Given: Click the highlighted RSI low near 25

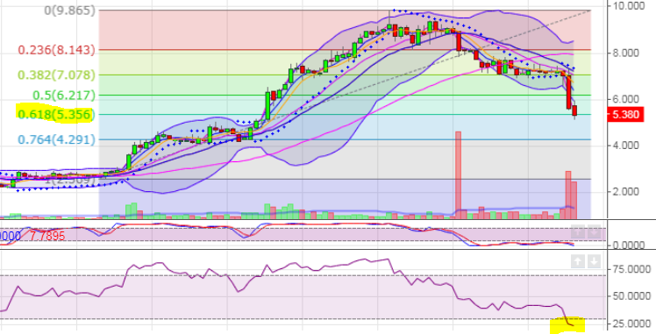Looking at the screenshot, I should 568,324.
